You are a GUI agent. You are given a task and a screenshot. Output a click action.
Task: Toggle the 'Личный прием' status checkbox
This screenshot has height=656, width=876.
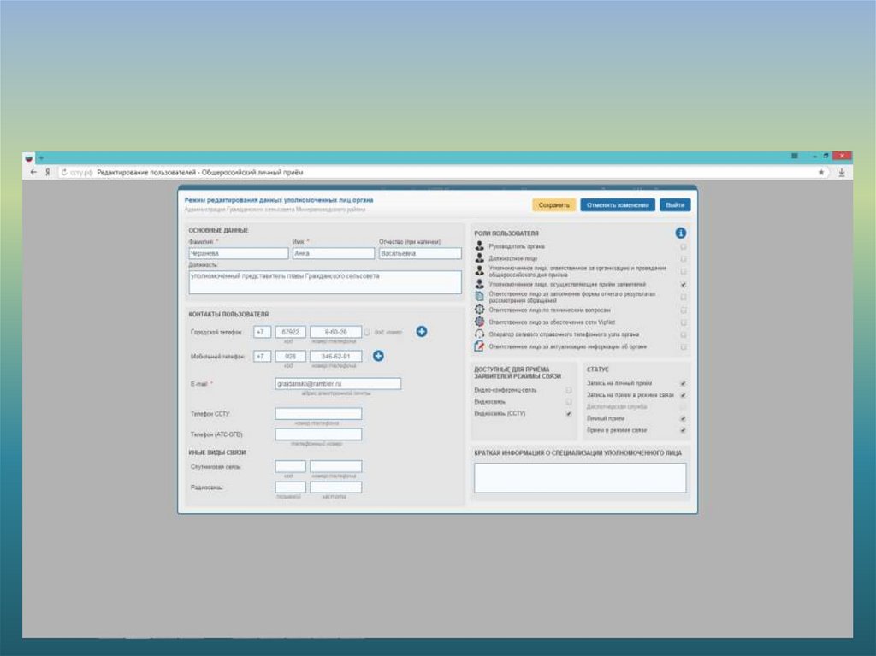point(683,419)
